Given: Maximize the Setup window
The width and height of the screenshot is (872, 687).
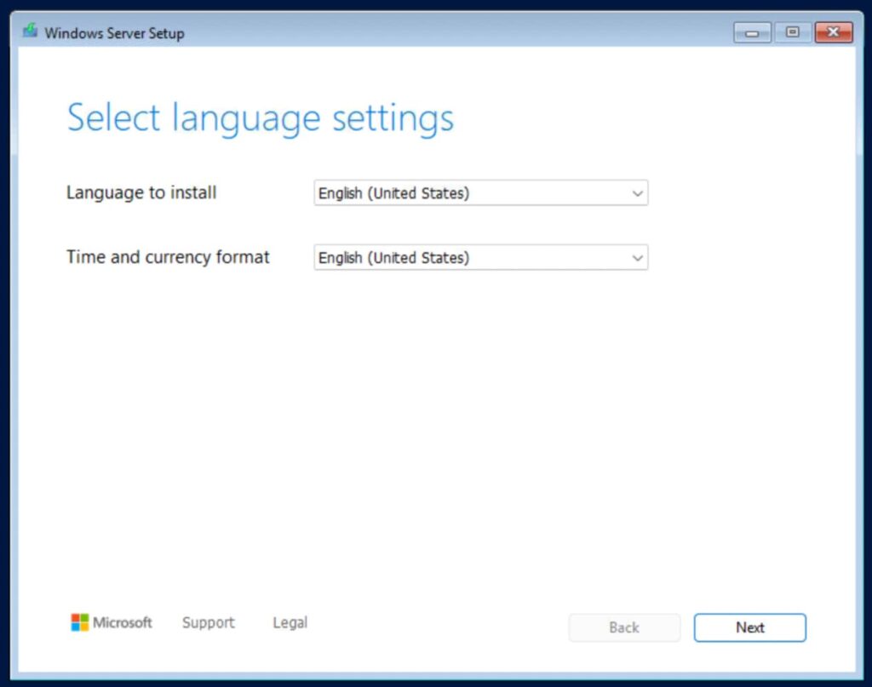Looking at the screenshot, I should 792,32.
